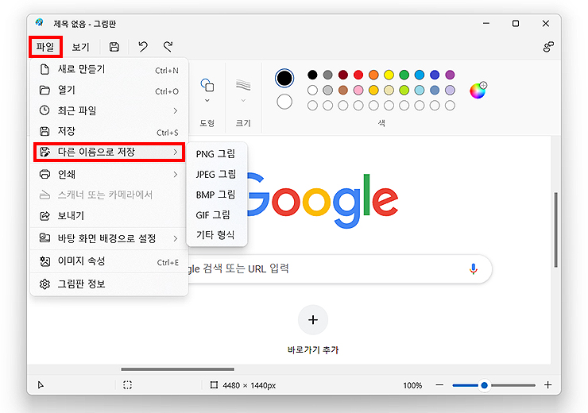588x413 pixels.
Task: Choose 기타 형식 save option
Action: [x=217, y=235]
